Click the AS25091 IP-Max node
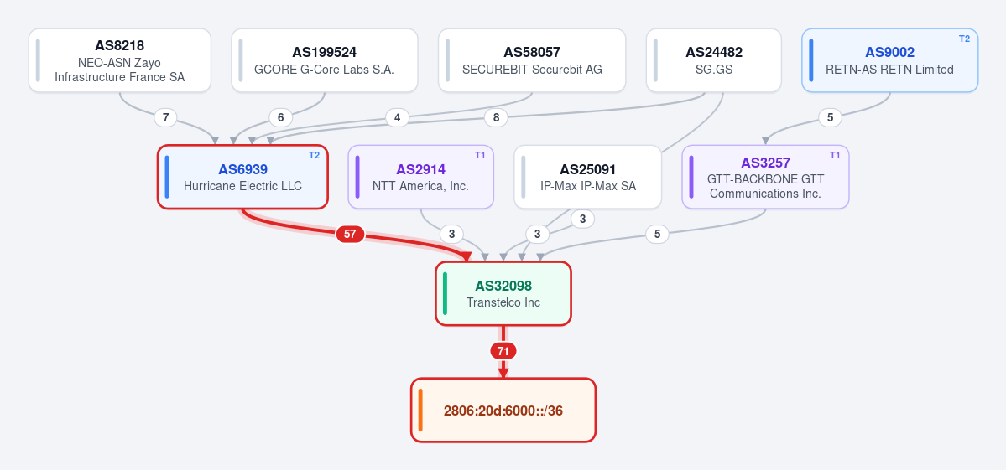Screen dimensions: 1006x470 tap(587, 177)
